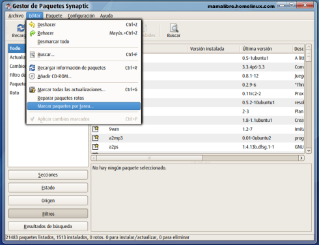Click the magnifier icon next to Buscar...

(x=32, y=54)
